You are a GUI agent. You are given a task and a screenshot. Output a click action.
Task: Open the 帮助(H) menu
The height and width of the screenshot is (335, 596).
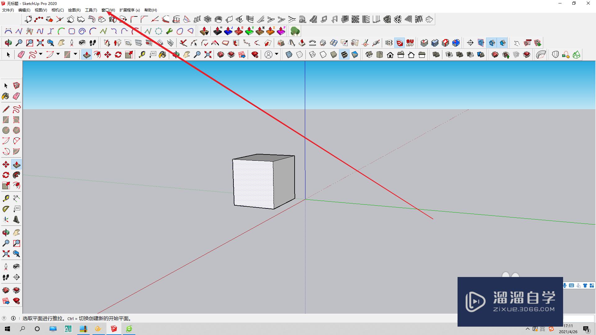(151, 10)
